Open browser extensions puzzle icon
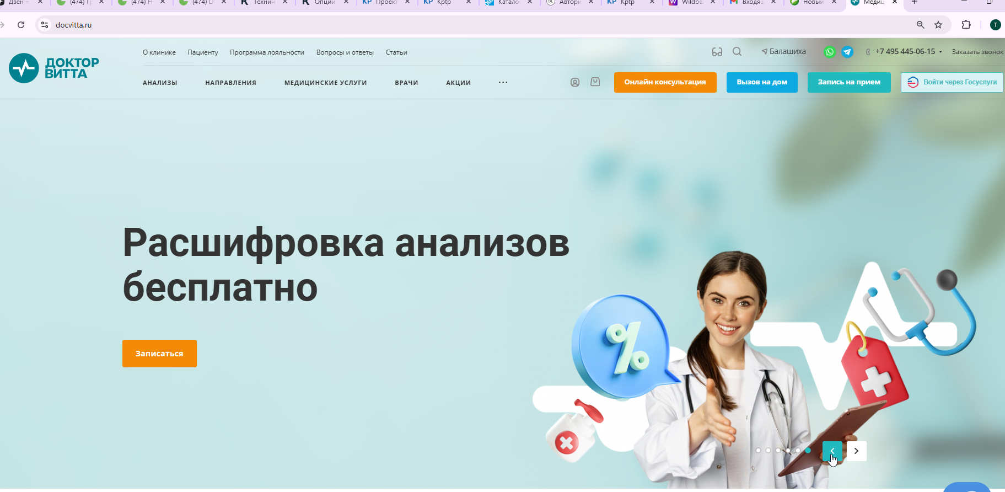 tap(966, 25)
